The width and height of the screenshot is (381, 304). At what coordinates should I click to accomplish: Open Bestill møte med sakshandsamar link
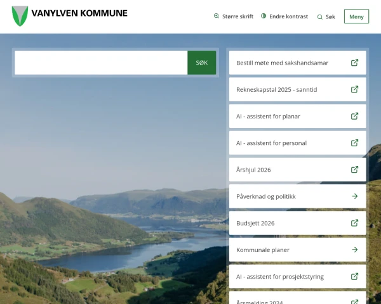pos(282,63)
